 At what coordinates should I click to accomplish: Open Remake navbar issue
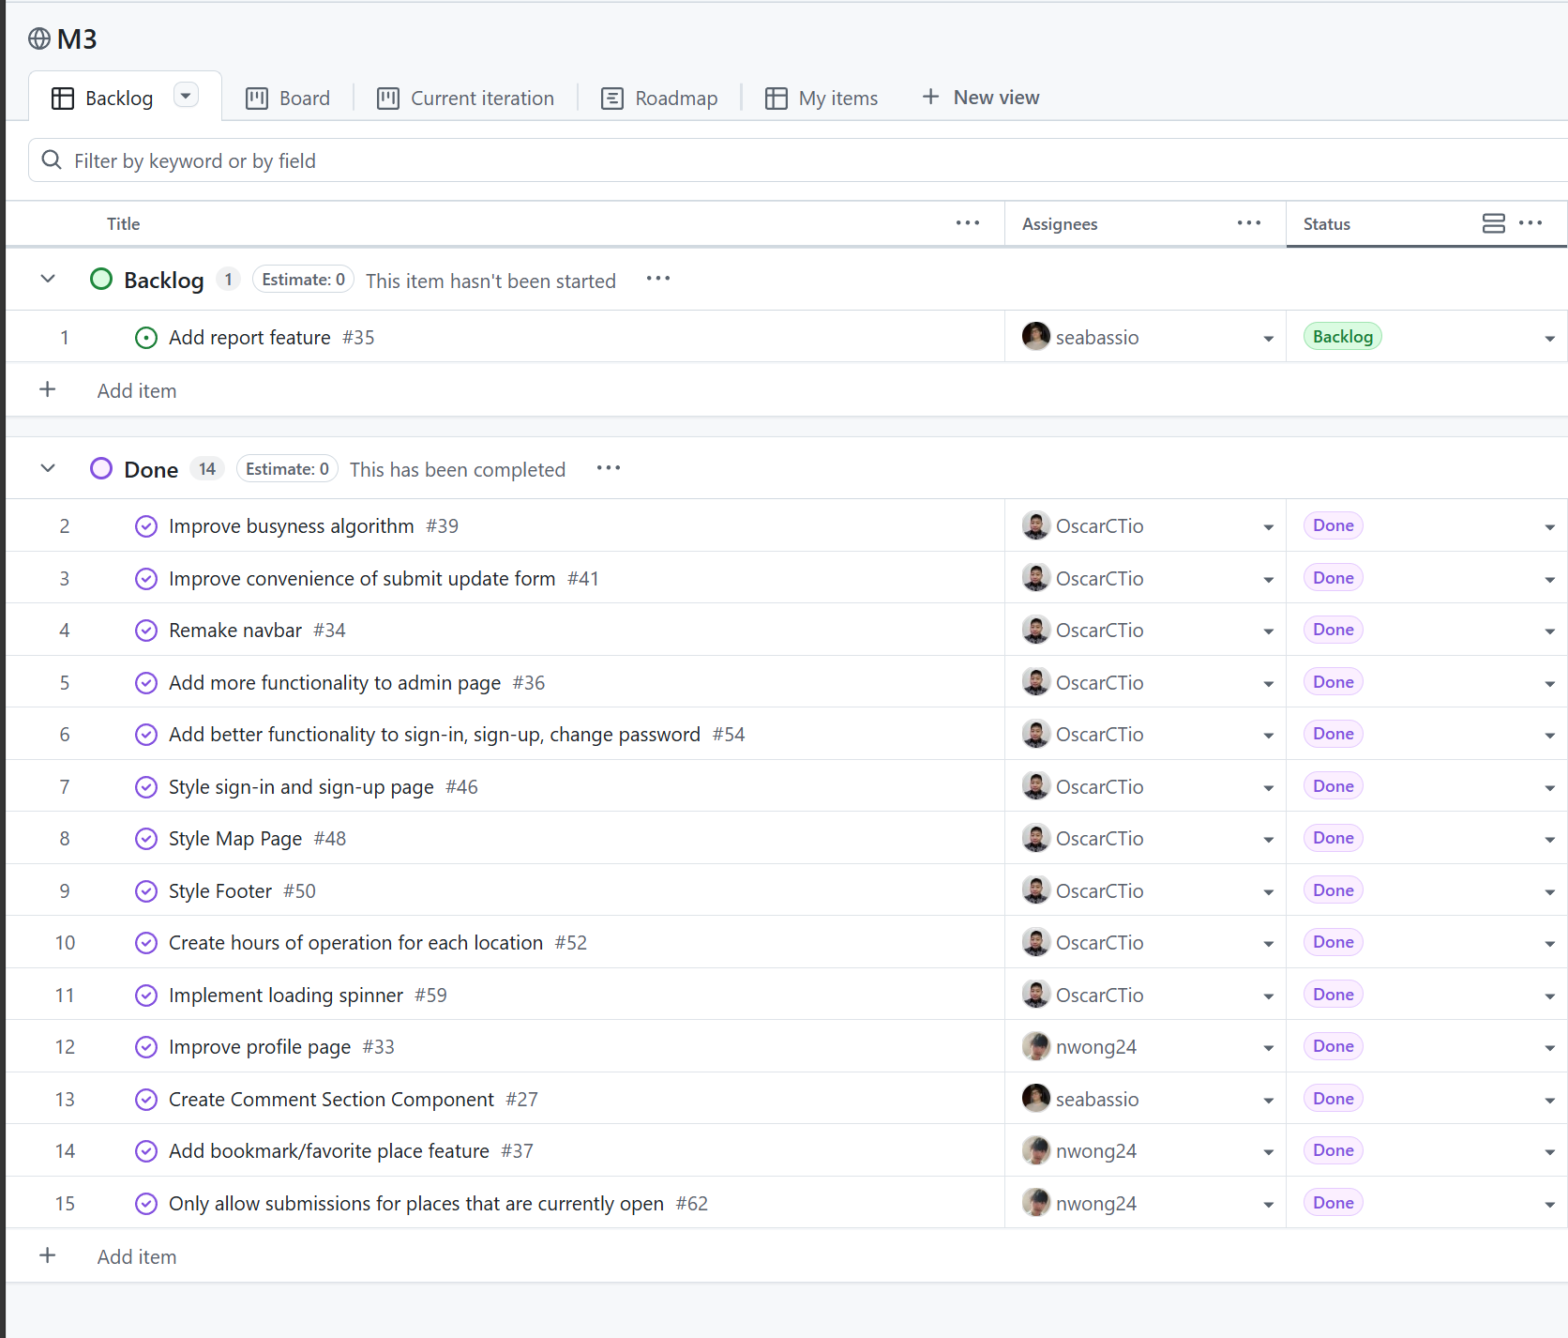tap(235, 631)
